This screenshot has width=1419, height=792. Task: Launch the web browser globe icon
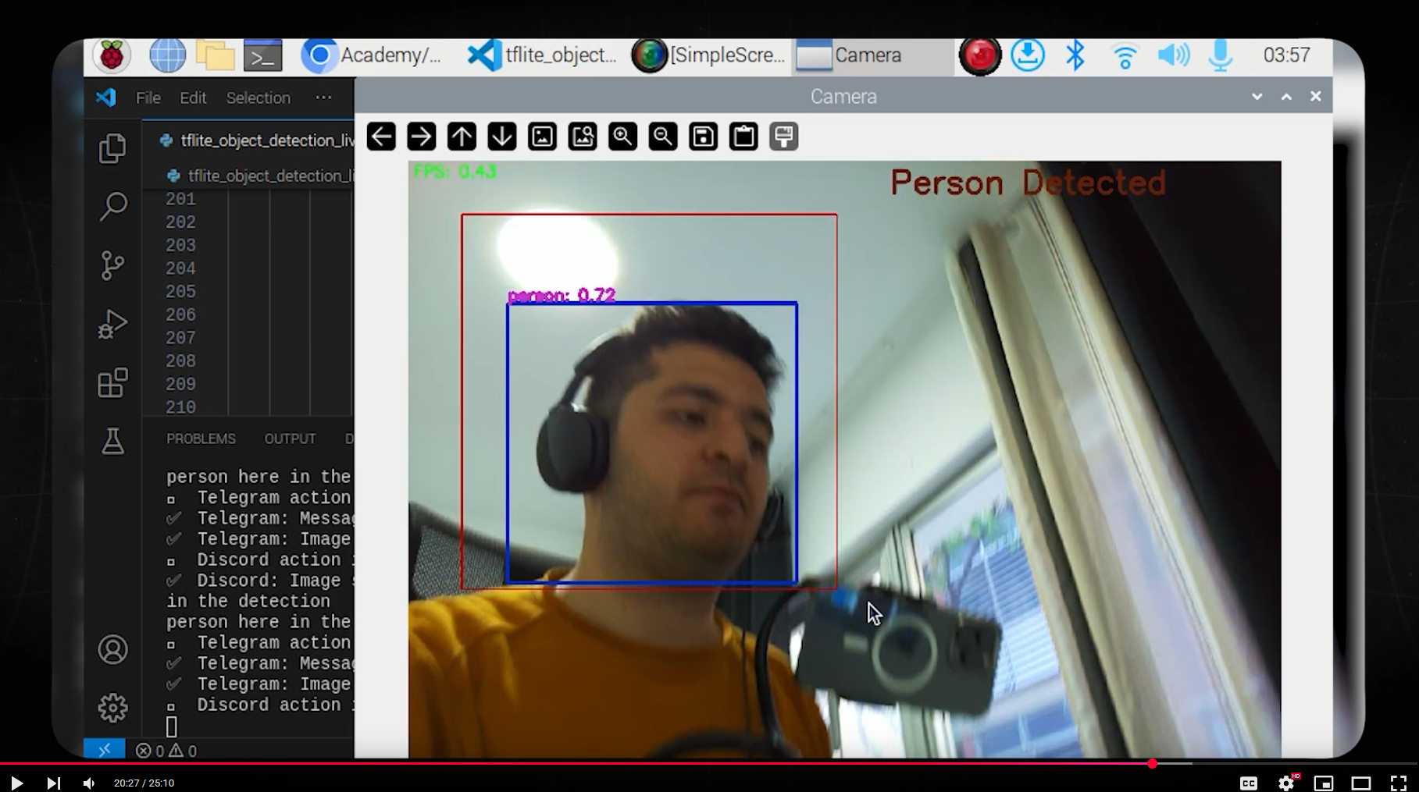167,55
